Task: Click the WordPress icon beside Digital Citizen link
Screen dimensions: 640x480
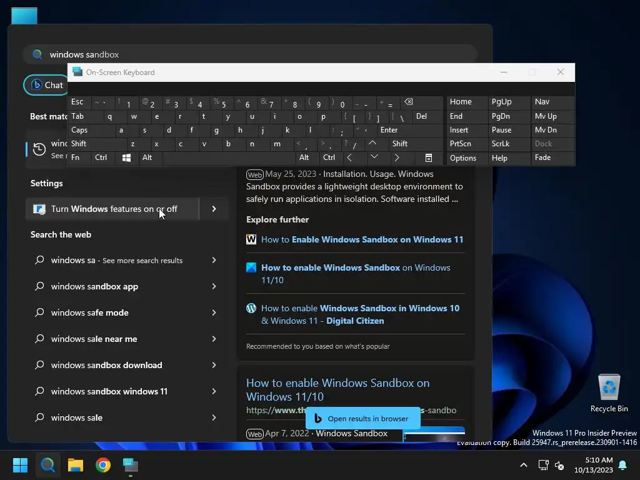Action: point(251,308)
